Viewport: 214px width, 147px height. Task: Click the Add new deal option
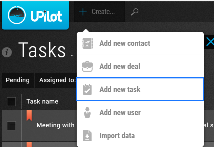coord(140,67)
